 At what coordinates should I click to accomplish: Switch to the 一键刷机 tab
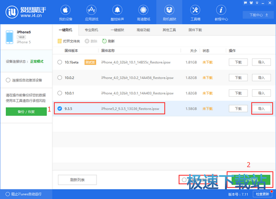(x=65, y=30)
